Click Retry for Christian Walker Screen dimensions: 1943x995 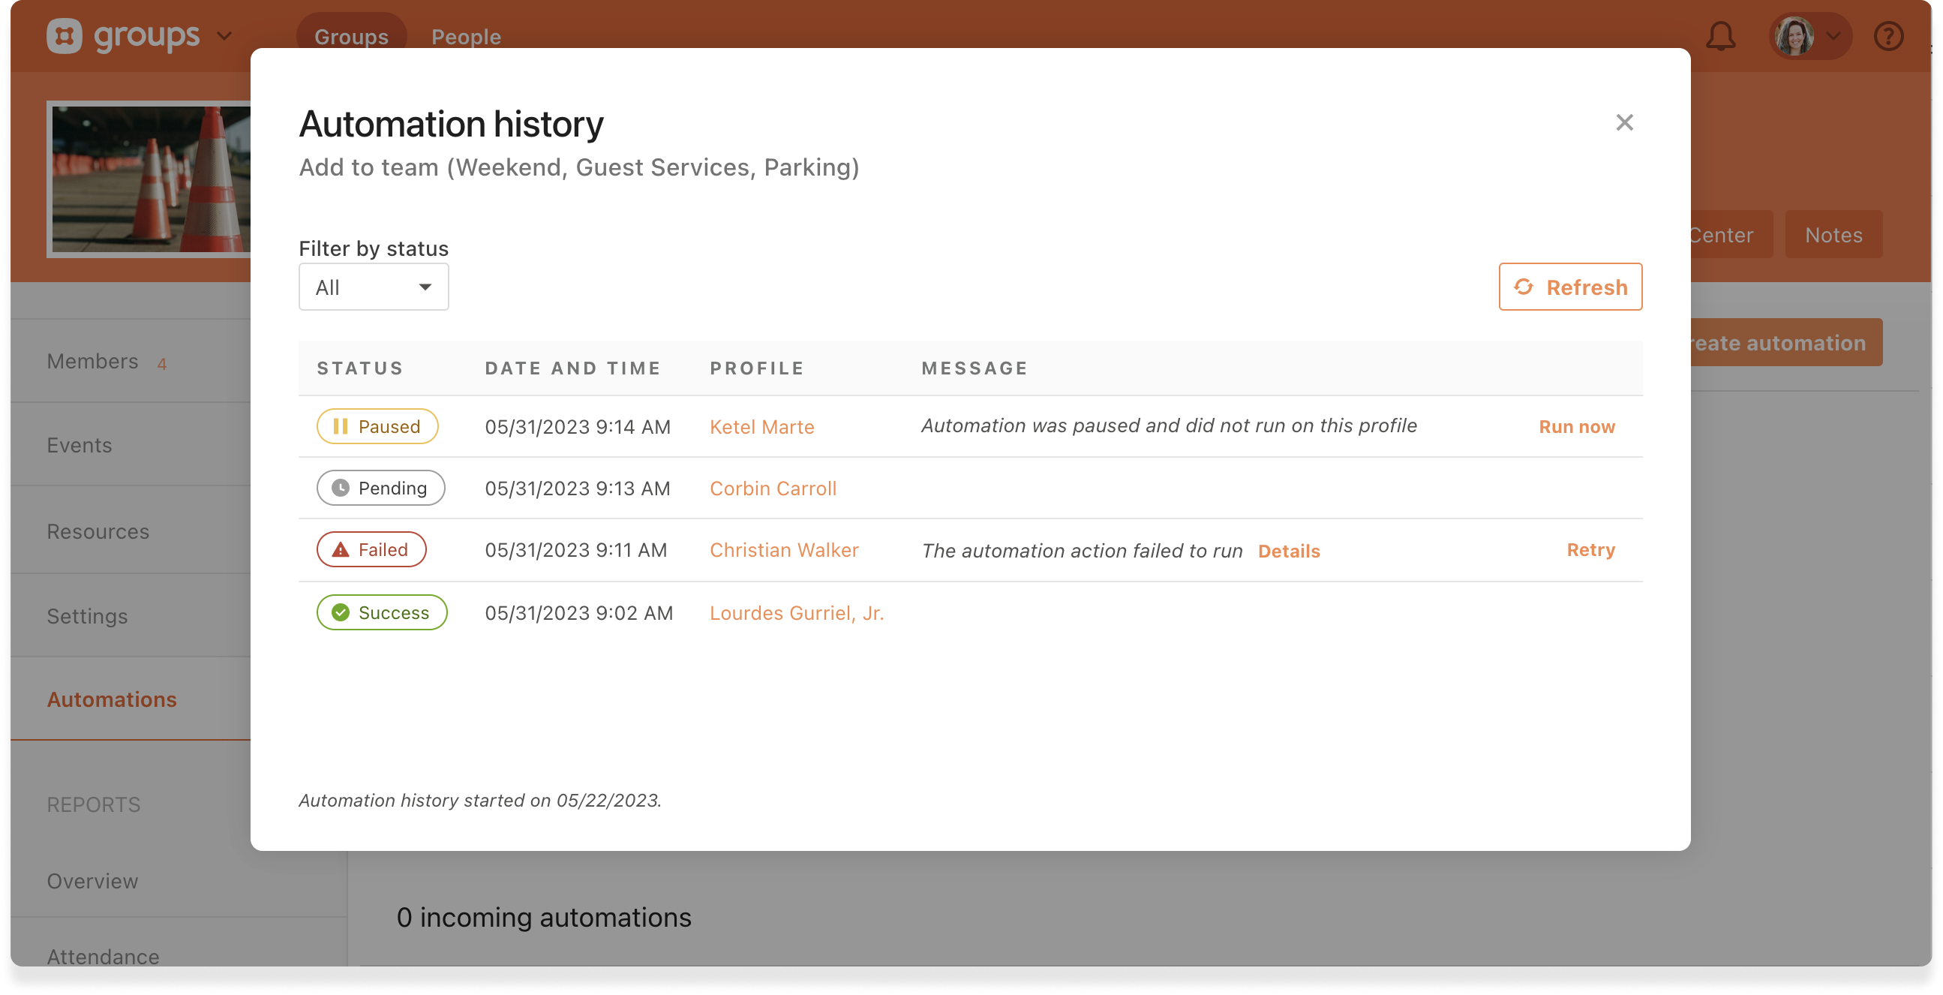[x=1590, y=550]
